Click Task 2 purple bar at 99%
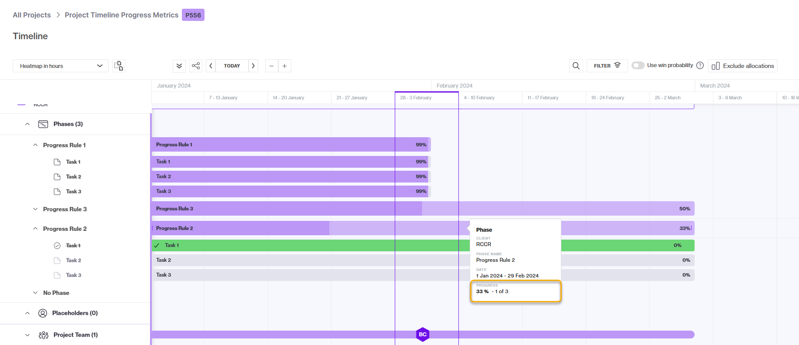799x345 pixels. pyautogui.click(x=291, y=176)
